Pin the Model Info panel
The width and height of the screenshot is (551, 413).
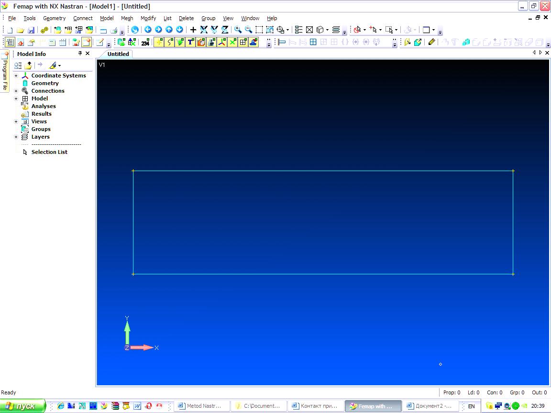pyautogui.click(x=80, y=54)
